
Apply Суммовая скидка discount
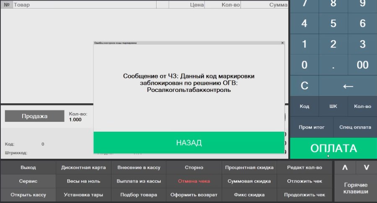(x=249, y=181)
